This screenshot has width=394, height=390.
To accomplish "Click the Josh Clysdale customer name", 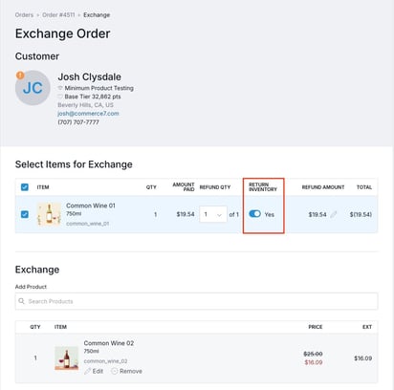I will [90, 76].
